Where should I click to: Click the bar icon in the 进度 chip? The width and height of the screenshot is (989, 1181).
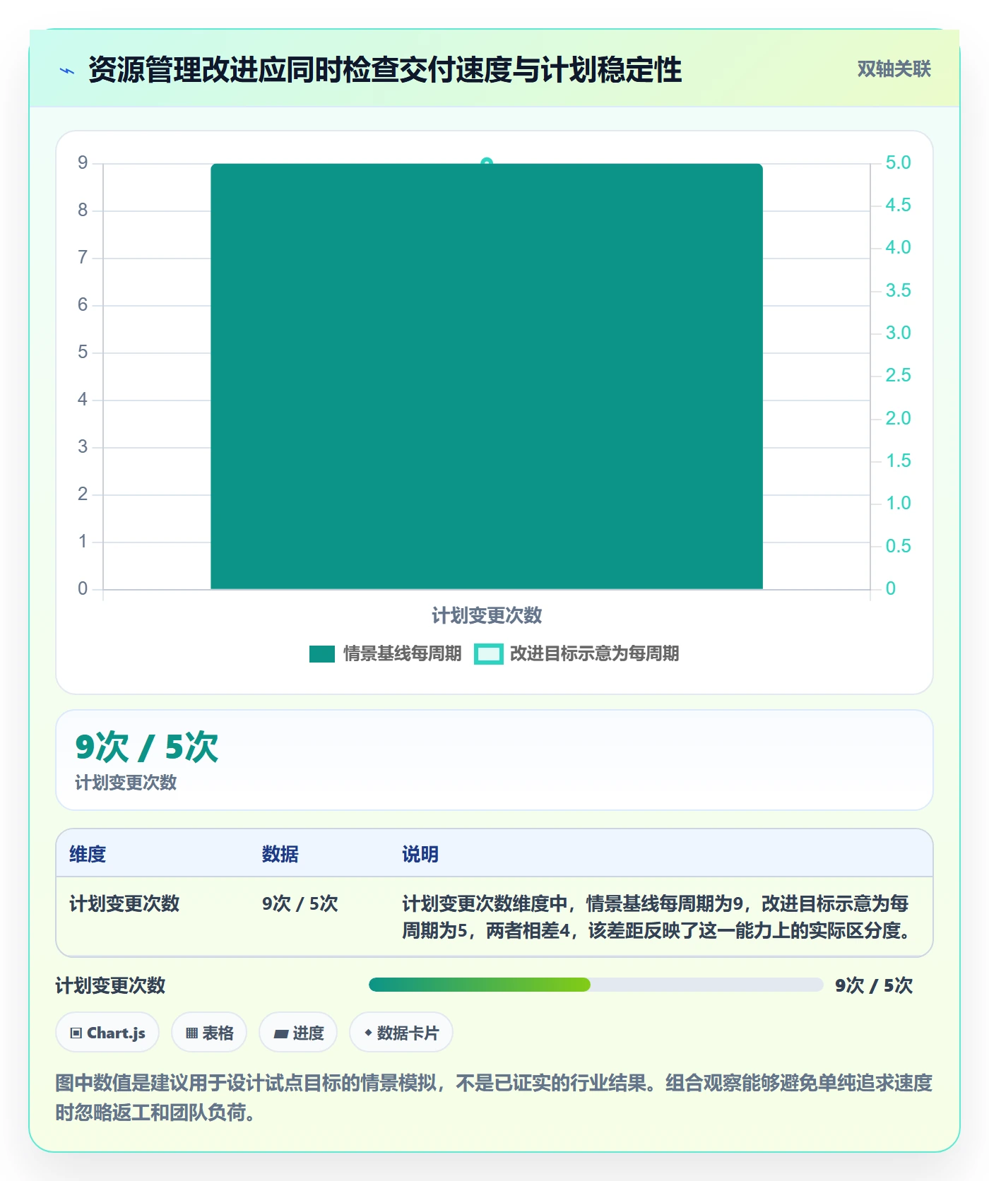pyautogui.click(x=281, y=1034)
